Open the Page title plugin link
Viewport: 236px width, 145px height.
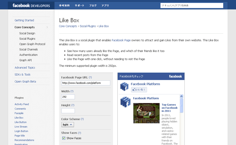(x=20, y=135)
